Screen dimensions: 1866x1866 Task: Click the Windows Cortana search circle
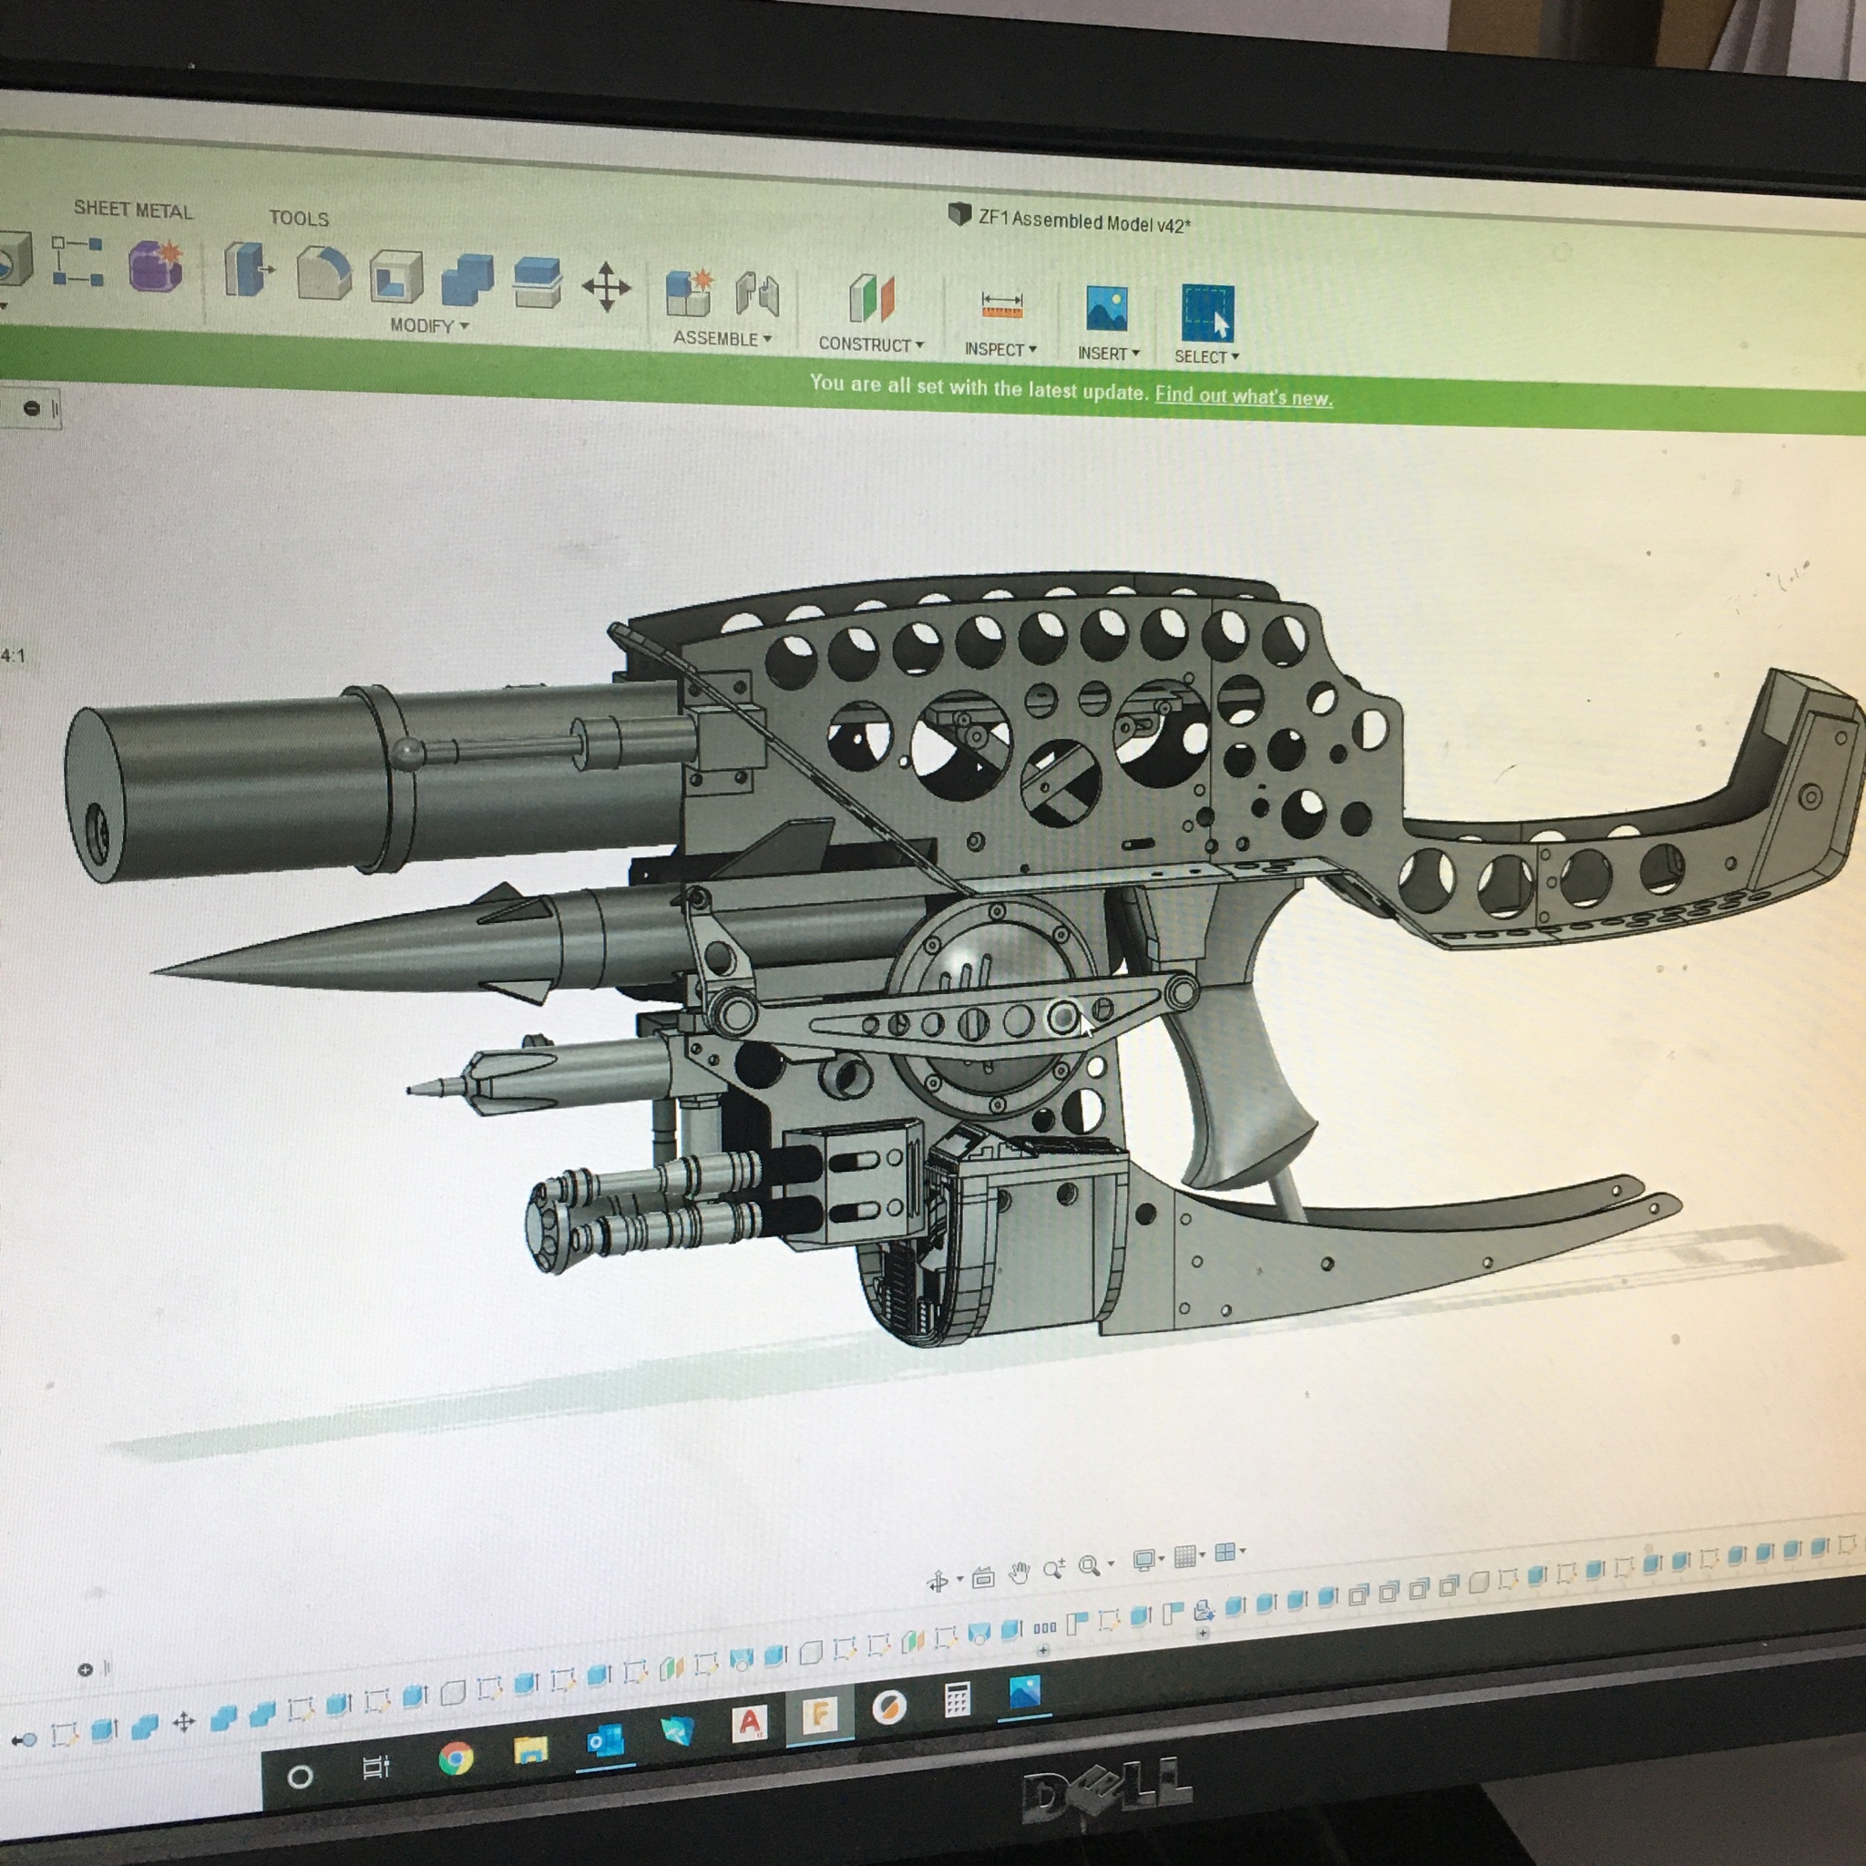(x=301, y=1776)
